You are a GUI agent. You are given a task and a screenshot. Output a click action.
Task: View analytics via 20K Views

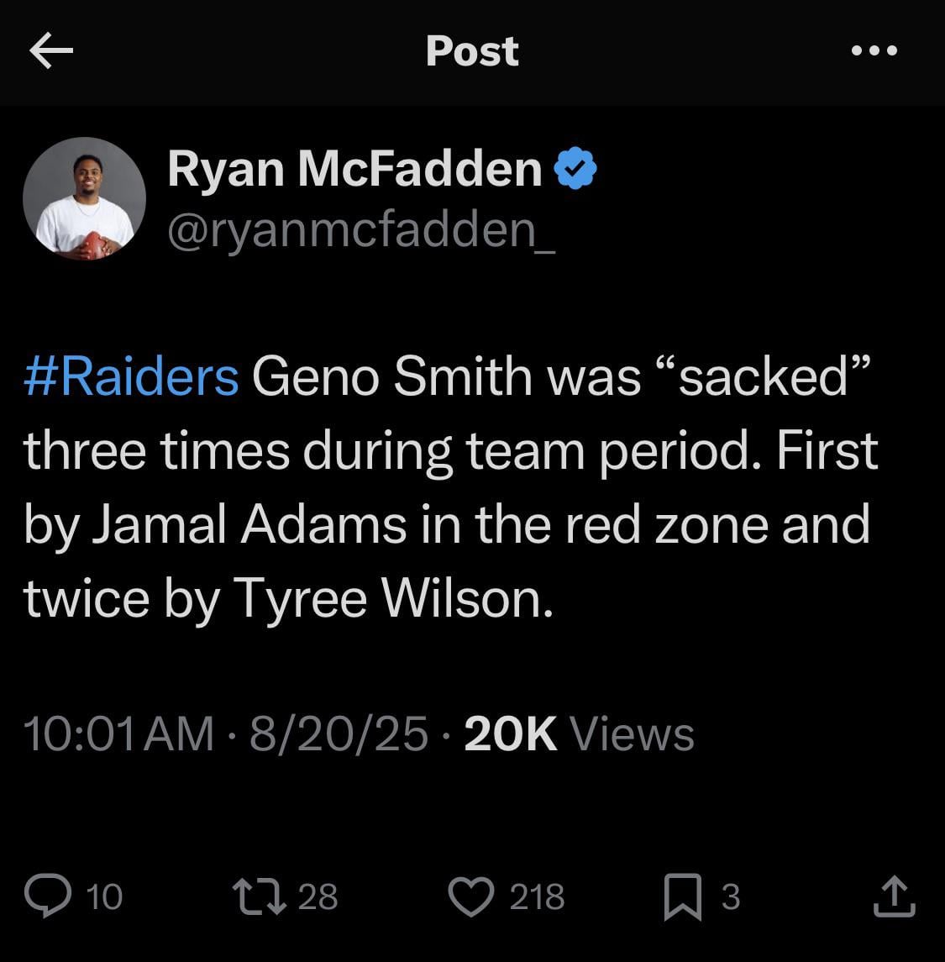pyautogui.click(x=579, y=733)
